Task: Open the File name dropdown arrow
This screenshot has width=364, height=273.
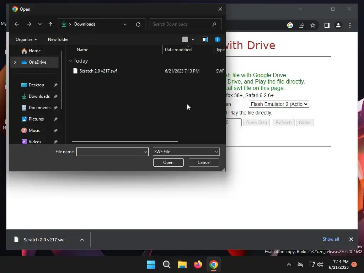Action: pyautogui.click(x=145, y=152)
